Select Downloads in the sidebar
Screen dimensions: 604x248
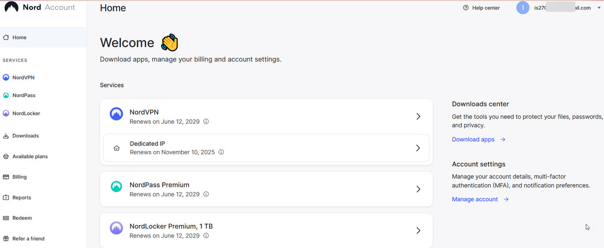click(25, 136)
